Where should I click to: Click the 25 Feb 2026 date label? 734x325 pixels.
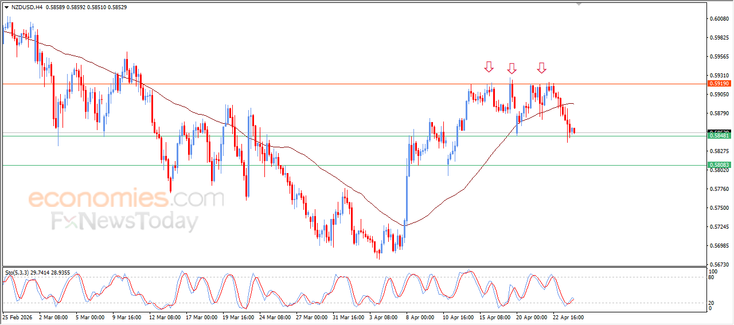[x=18, y=316]
